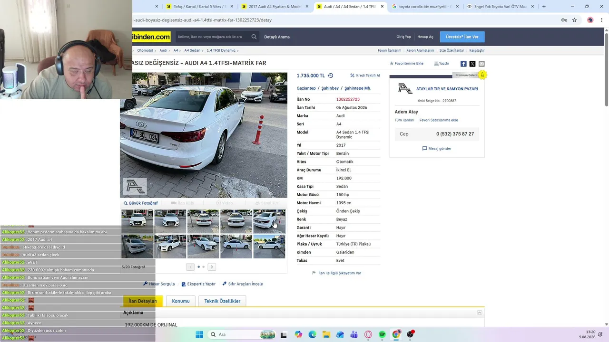609x342 pixels.
Task: Share the listing on X
Action: [472, 64]
